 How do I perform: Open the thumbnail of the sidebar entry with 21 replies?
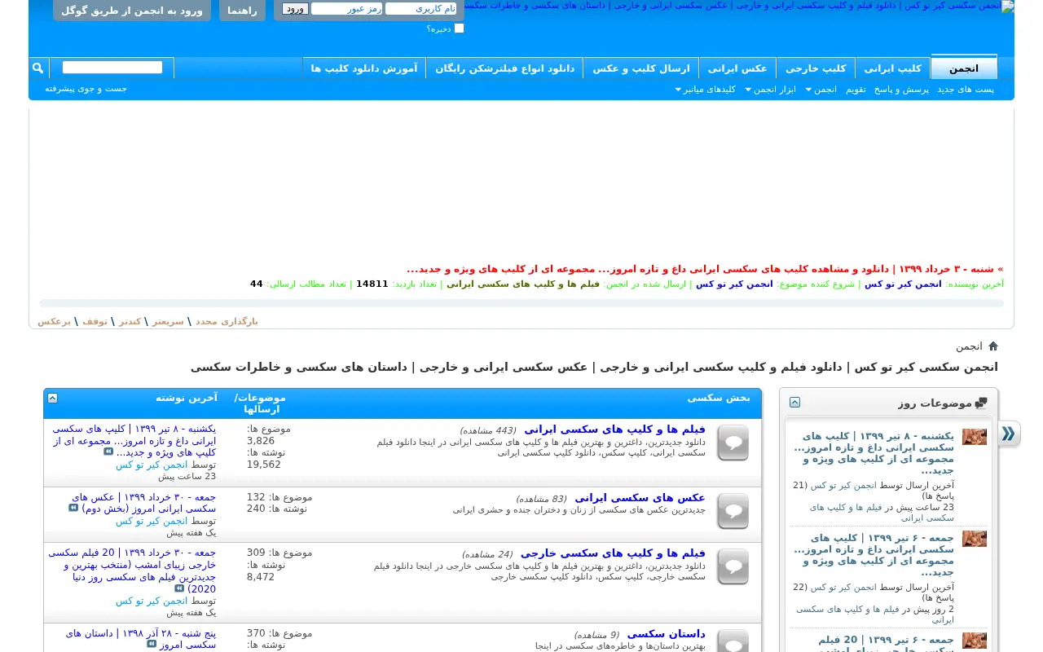(x=975, y=437)
